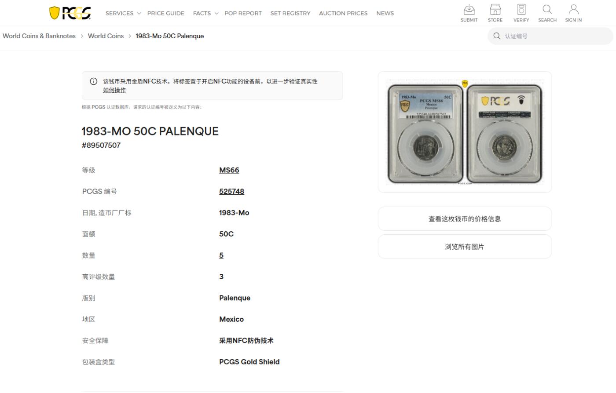This screenshot has width=616, height=393.
Task: Open the Price Guide menu item
Action: [166, 13]
